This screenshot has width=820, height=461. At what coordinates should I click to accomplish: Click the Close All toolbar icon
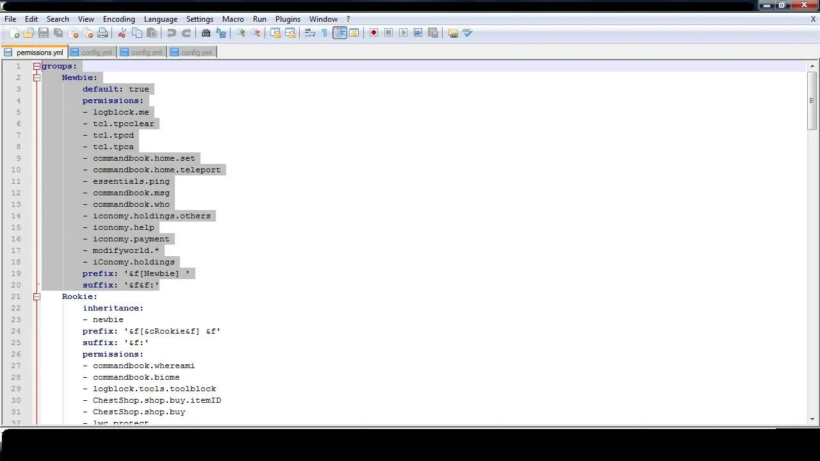(88, 33)
